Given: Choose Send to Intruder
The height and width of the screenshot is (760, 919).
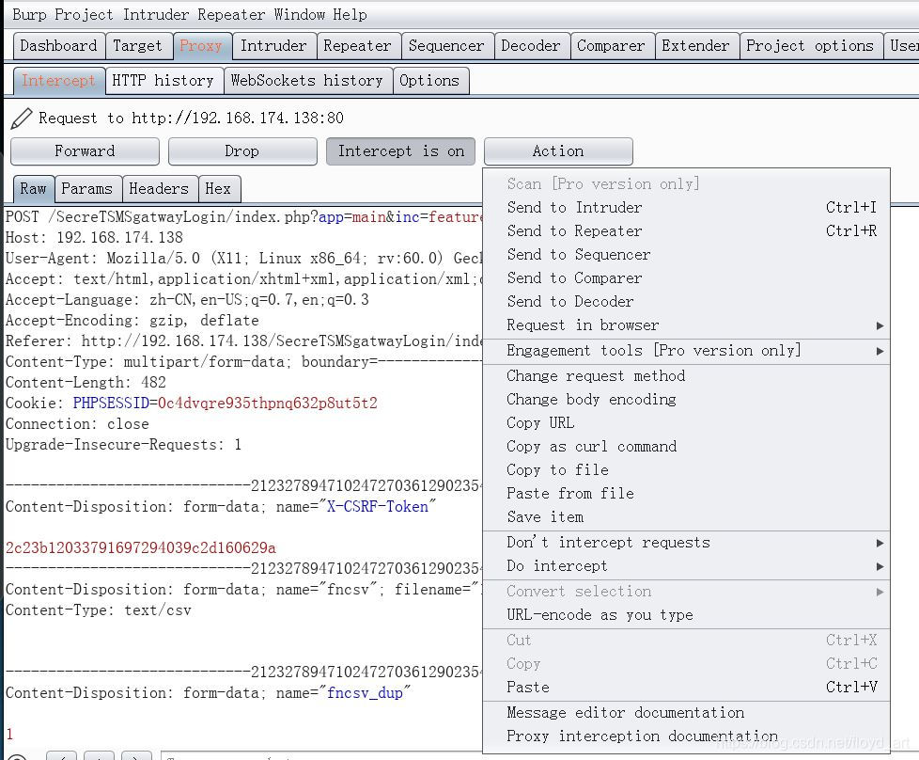Looking at the screenshot, I should (x=686, y=208).
